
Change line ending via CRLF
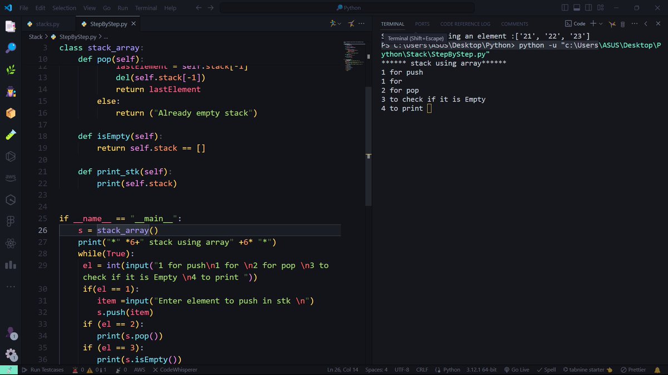(422, 369)
